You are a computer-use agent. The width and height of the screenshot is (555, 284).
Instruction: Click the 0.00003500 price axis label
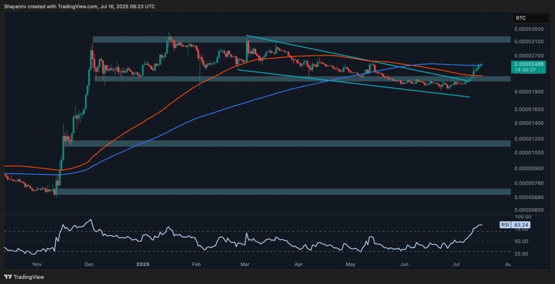(x=528, y=28)
